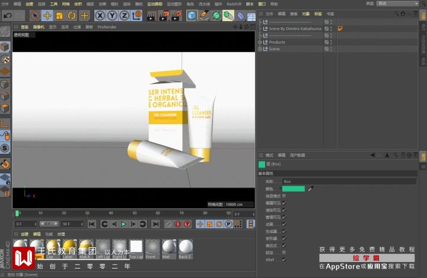Screen dimensions: 427x278
Task: Toggle the world coordinate system icon
Action: tap(137, 16)
